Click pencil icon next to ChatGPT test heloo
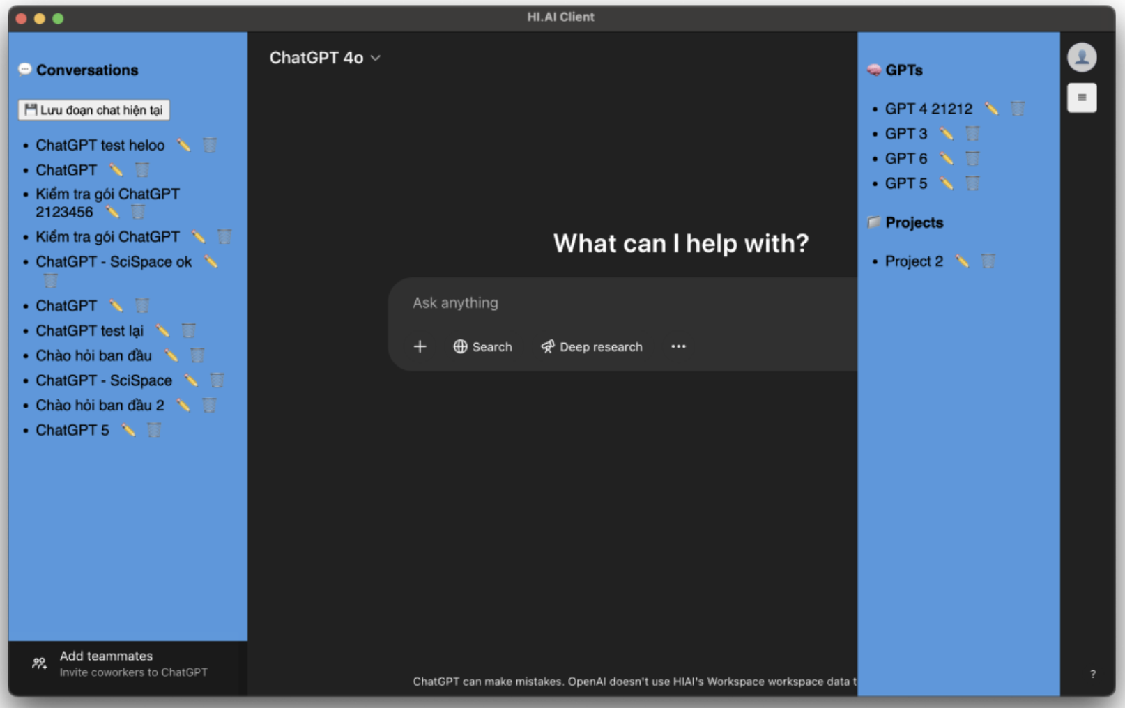1125x708 pixels. click(183, 145)
